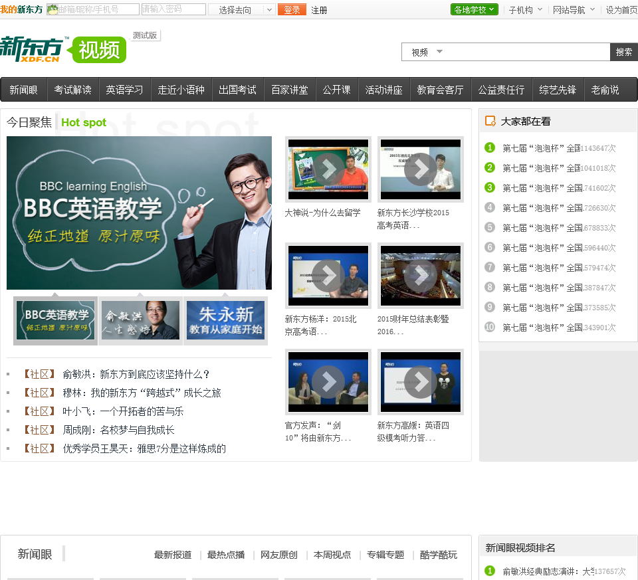638x580 pixels.
Task: Play the 新东方杨洋:2015北京高考语 video
Action: pyautogui.click(x=328, y=276)
